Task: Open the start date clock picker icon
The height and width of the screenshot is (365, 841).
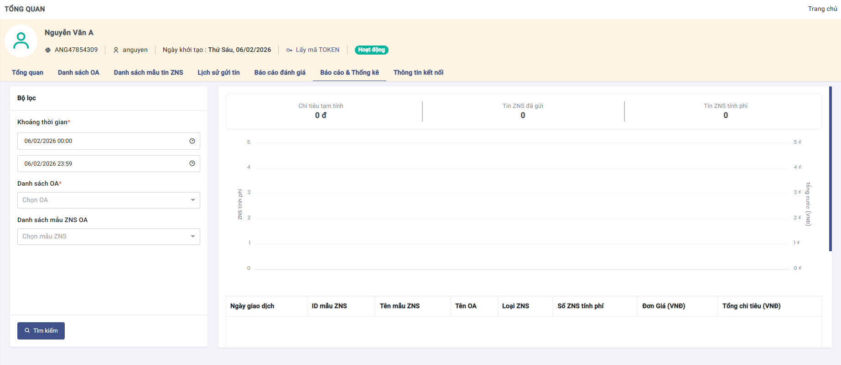Action: 192,141
